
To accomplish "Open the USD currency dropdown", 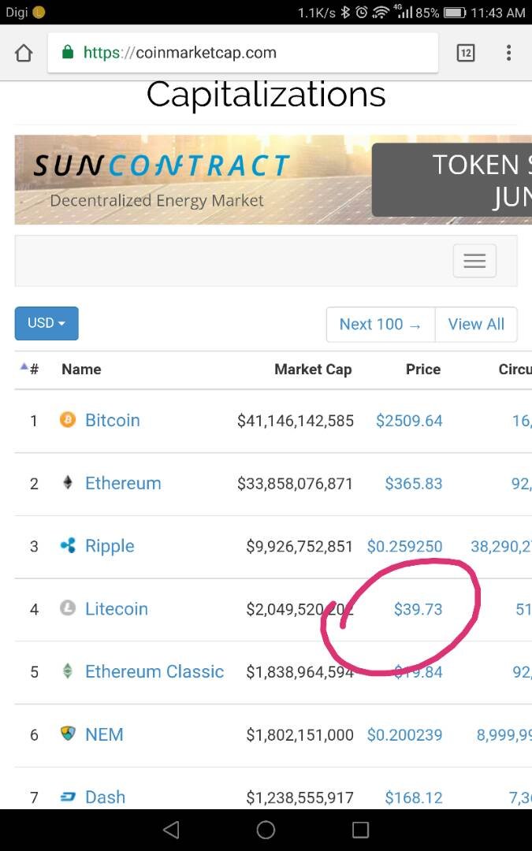I will coord(47,324).
